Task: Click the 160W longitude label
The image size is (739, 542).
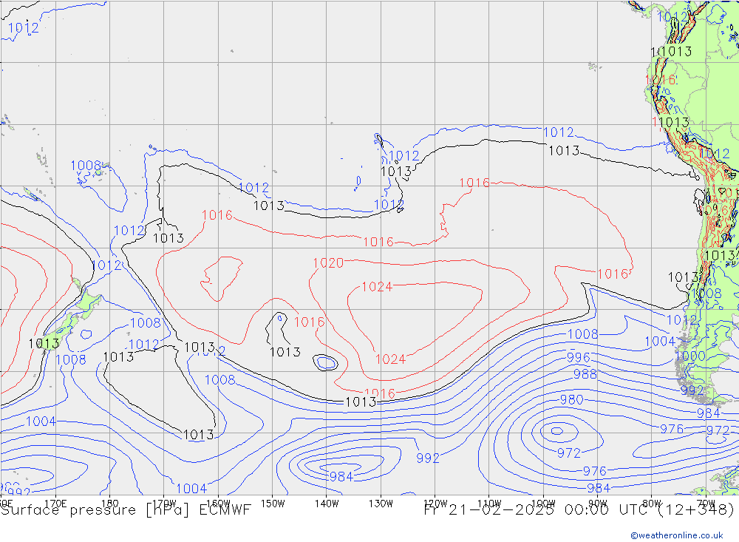Action: (218, 503)
